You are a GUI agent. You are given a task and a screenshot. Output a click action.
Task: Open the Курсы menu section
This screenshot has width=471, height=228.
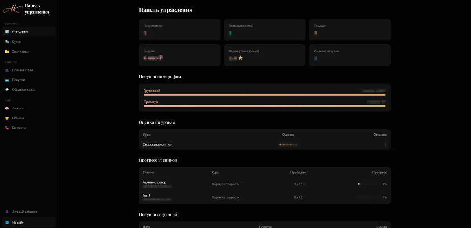pyautogui.click(x=16, y=42)
